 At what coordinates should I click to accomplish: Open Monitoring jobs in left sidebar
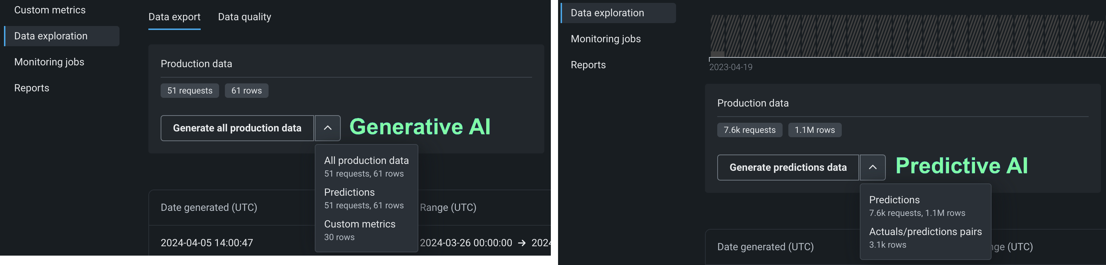coord(49,62)
